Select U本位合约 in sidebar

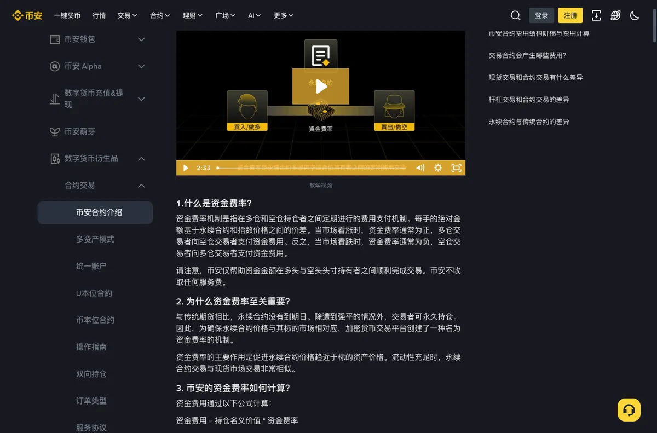tap(94, 293)
